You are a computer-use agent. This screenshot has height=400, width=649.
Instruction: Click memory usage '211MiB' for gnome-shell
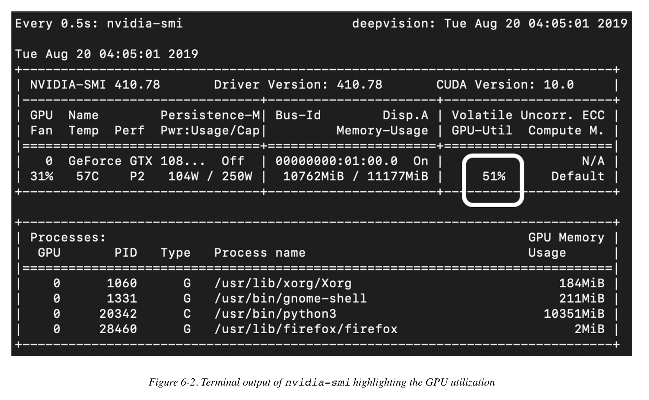(x=581, y=298)
